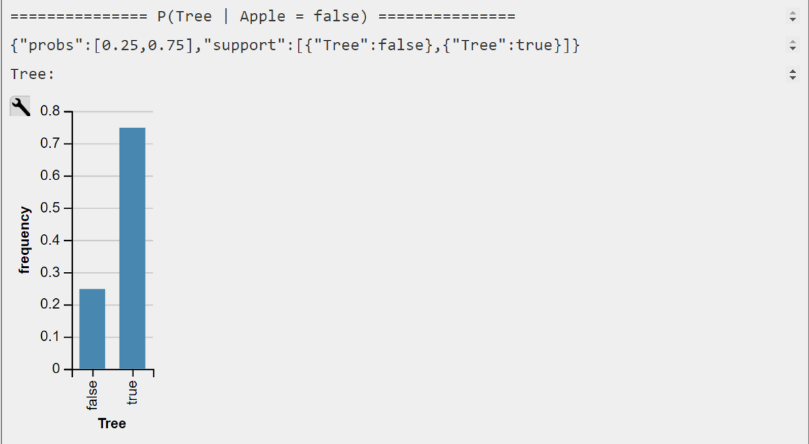
Task: Select the tall true bar in the chart
Action: point(132,248)
